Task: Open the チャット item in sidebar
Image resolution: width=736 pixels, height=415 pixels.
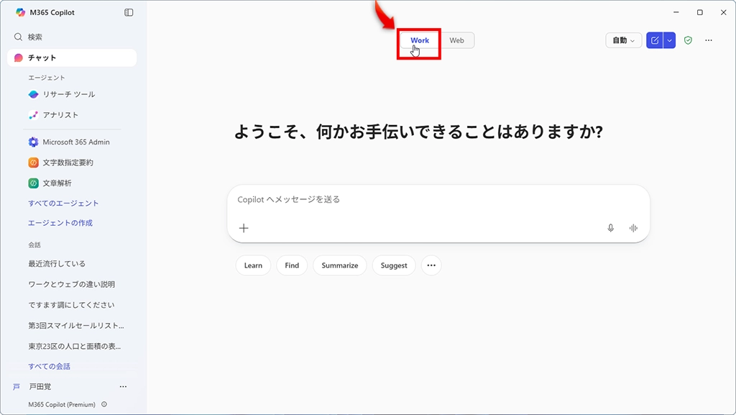Action: 72,58
